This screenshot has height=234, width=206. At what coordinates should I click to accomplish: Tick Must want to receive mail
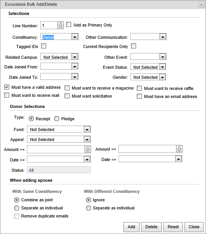pos(7,95)
